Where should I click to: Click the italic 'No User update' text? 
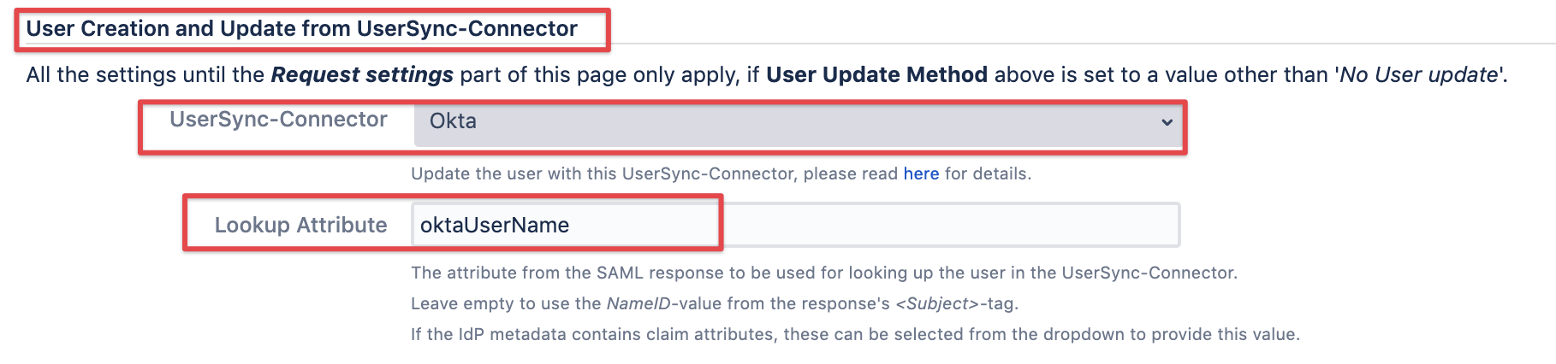click(x=1419, y=75)
